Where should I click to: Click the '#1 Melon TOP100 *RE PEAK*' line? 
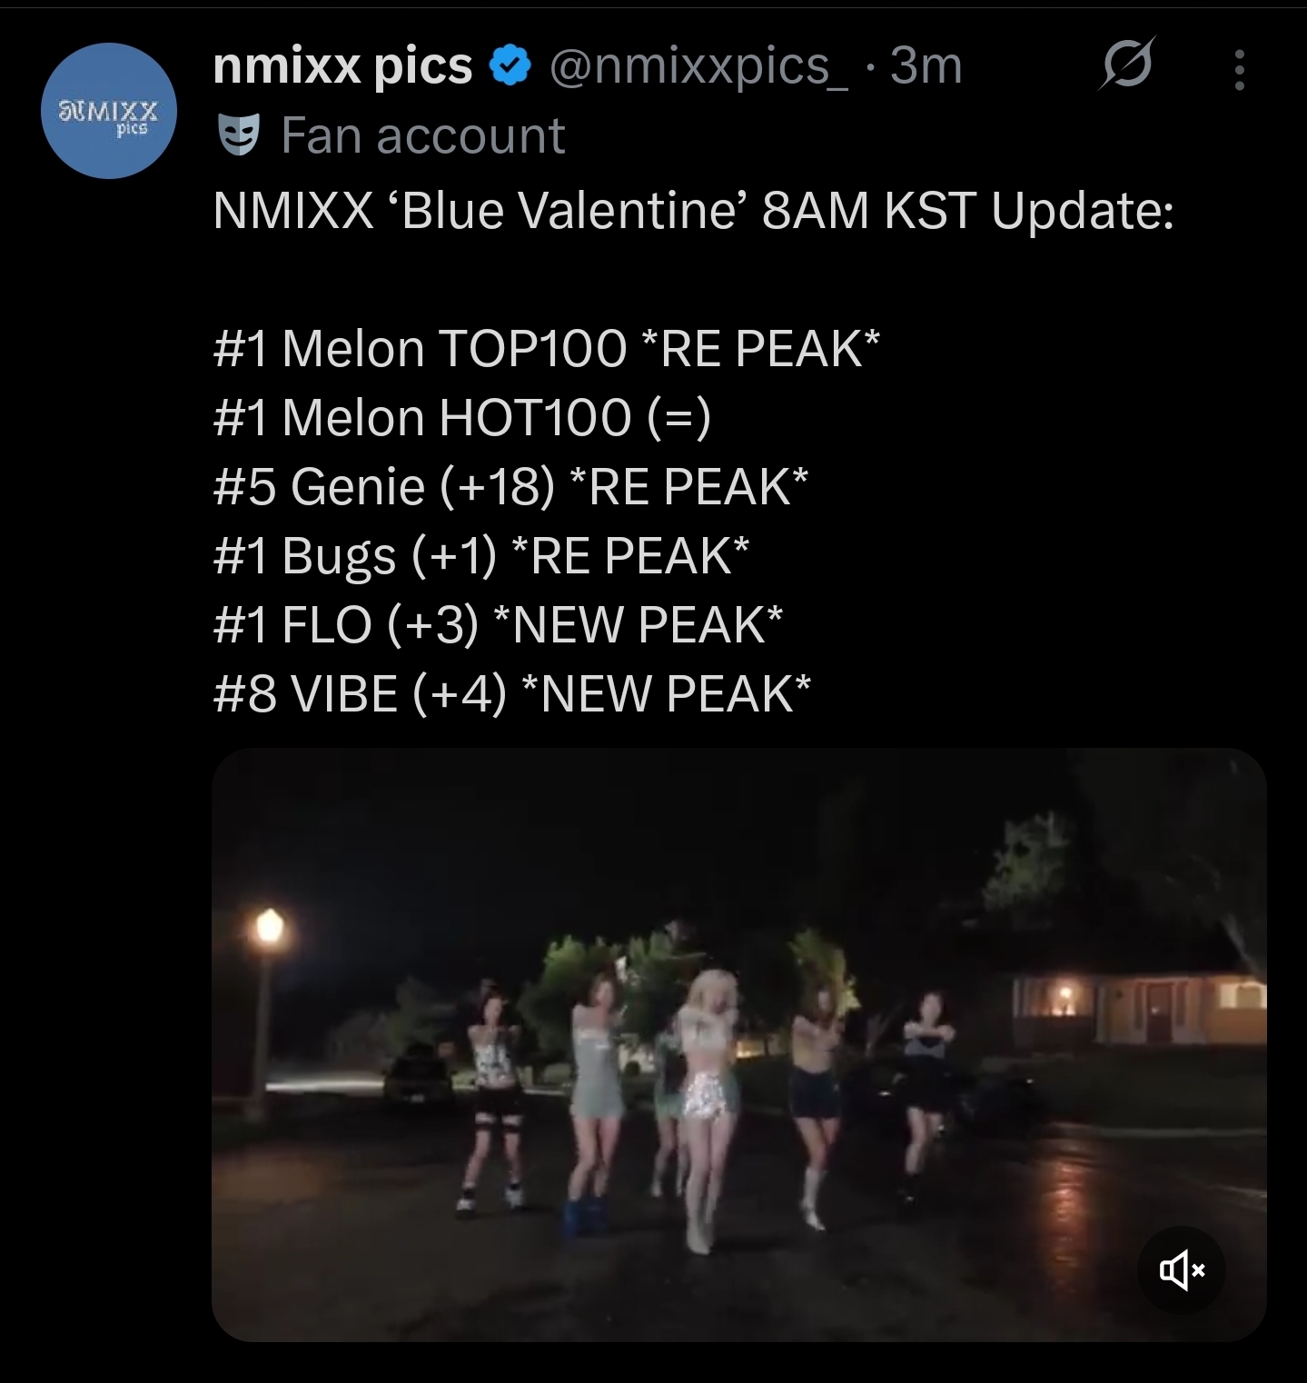click(x=547, y=348)
